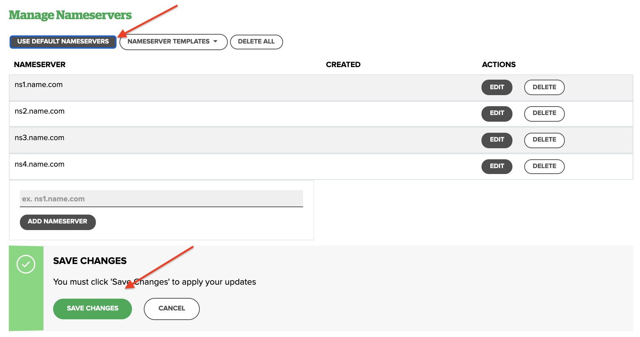Image resolution: width=640 pixels, height=337 pixels.
Task: Click the Manage Nameservers heading
Action: coord(70,15)
